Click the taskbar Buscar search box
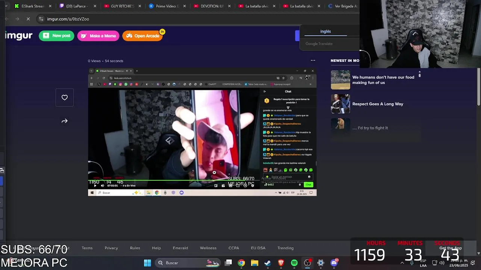Viewport: 481px width, 270px height. point(188,263)
